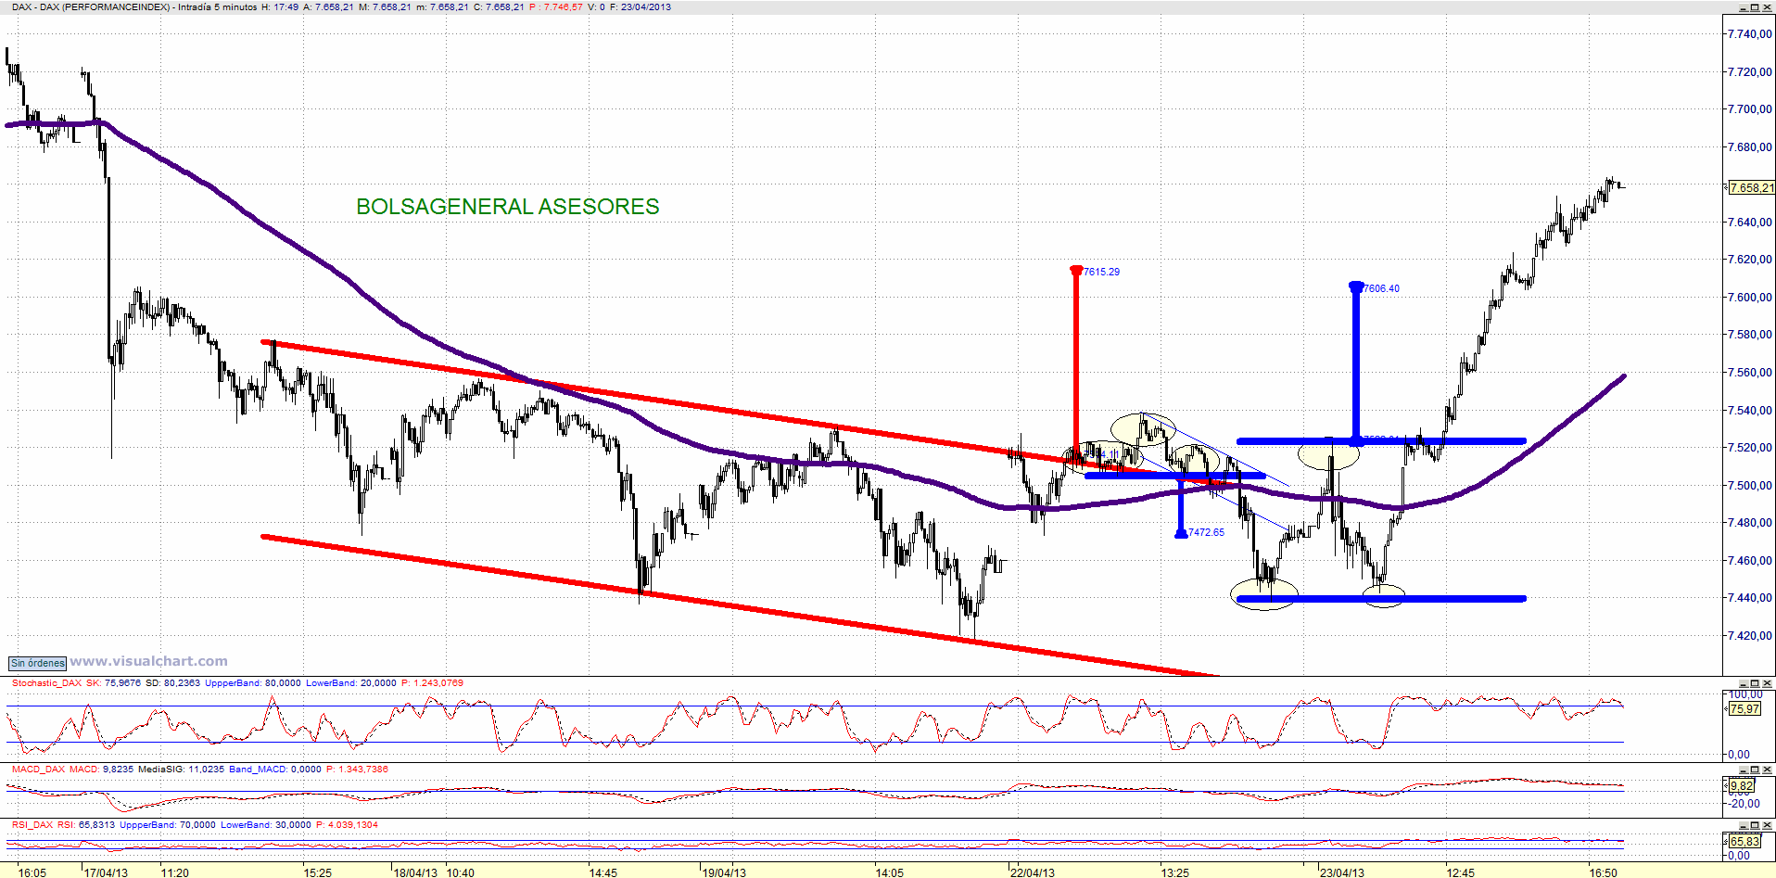Click the current price tag 7.658,21
The image size is (1776, 878).
[1751, 187]
